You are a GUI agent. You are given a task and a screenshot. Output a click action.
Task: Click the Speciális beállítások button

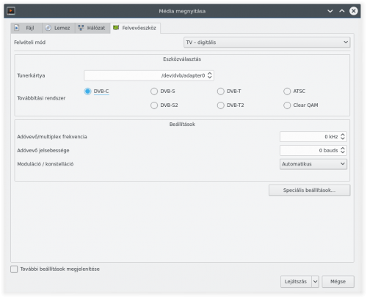point(310,190)
